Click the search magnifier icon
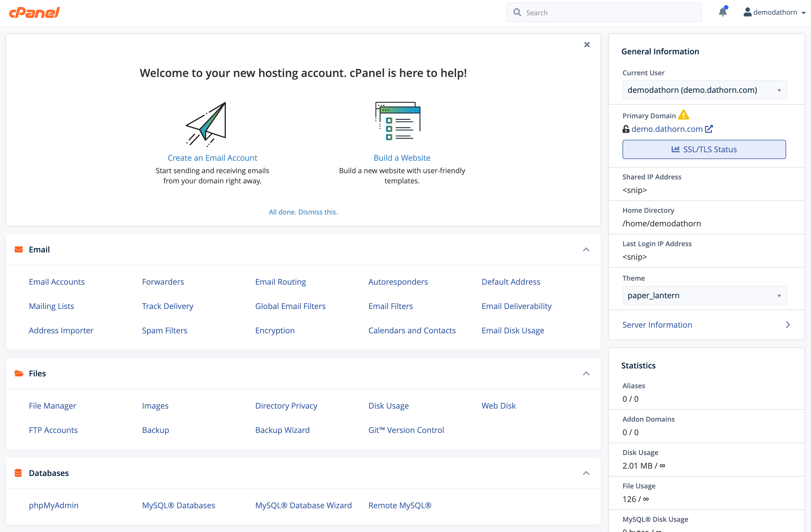Image resolution: width=811 pixels, height=532 pixels. point(517,12)
